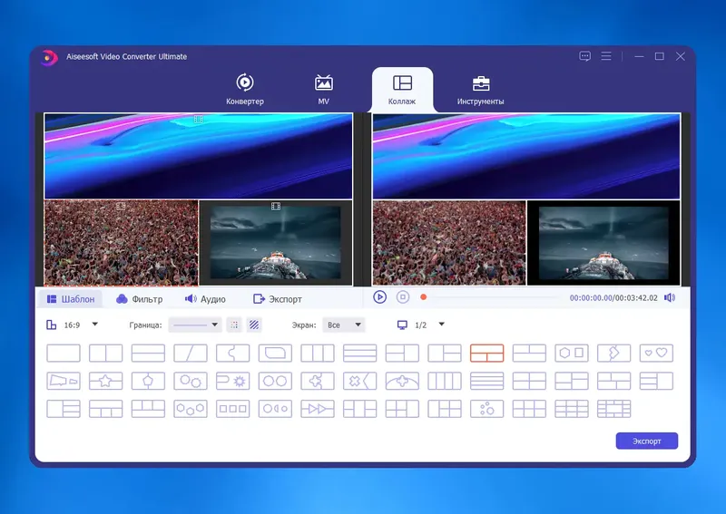Open the feedback message icon
The image size is (726, 514).
584,56
